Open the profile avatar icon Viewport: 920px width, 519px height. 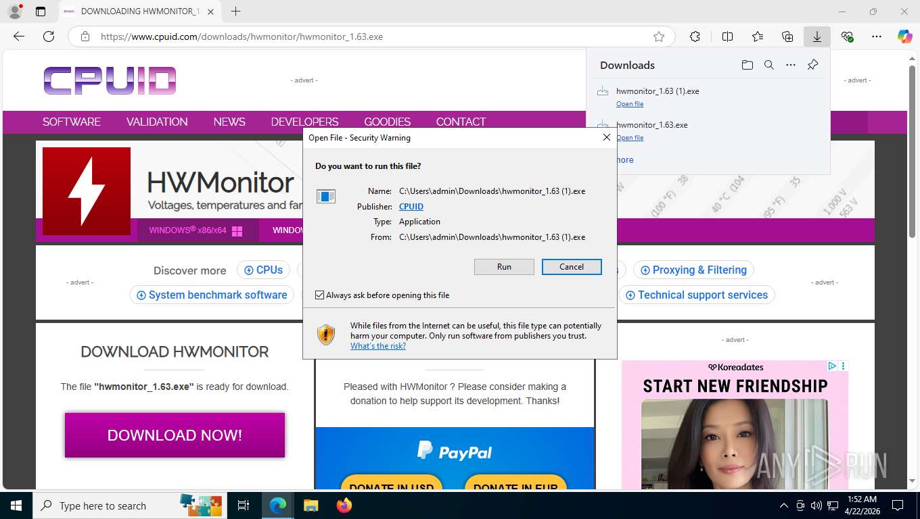point(14,11)
